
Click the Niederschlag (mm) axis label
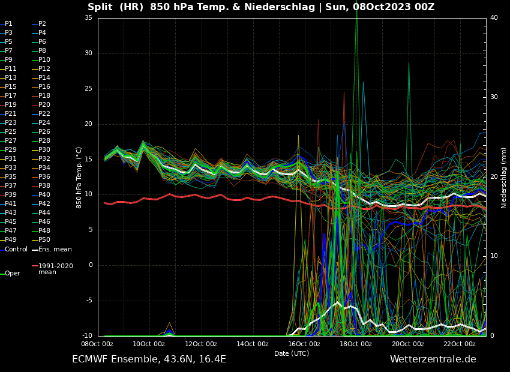[504, 178]
